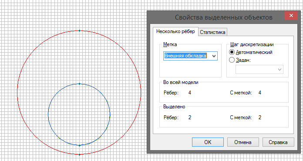
Task: Click the Отмена button
Action: [x=243, y=142]
